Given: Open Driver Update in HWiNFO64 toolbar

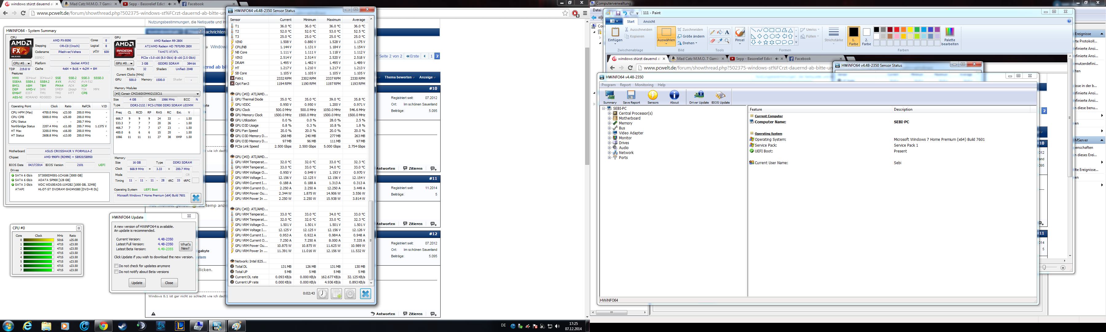Looking at the screenshot, I should click(x=699, y=97).
